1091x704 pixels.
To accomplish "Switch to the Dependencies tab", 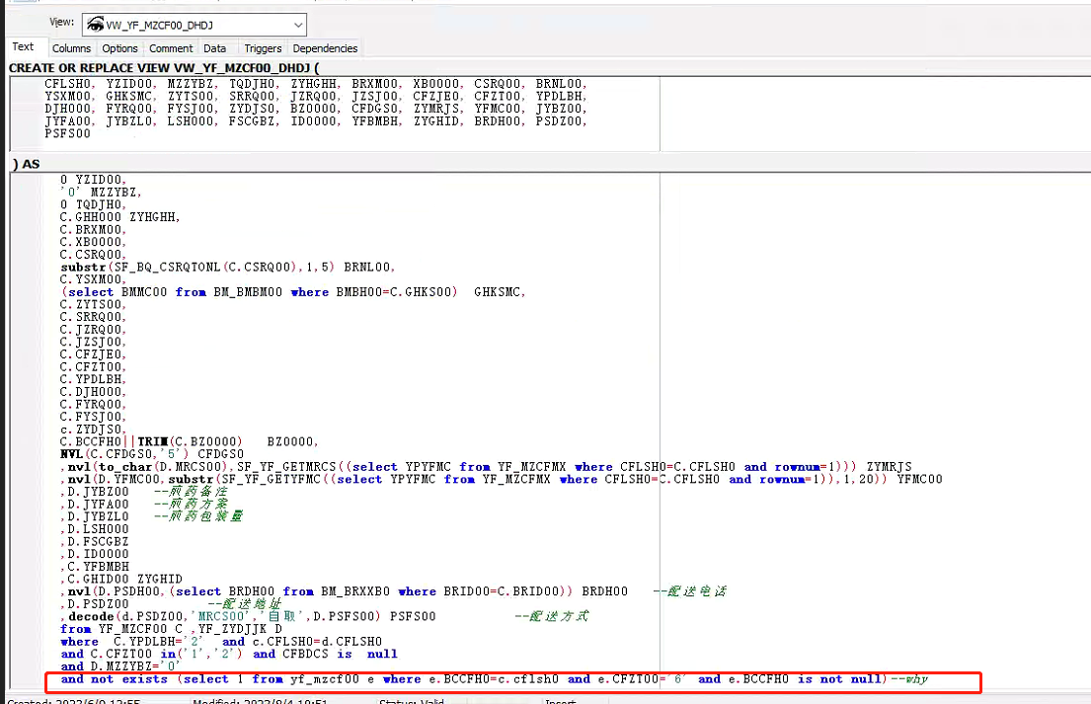I will click(x=325, y=48).
